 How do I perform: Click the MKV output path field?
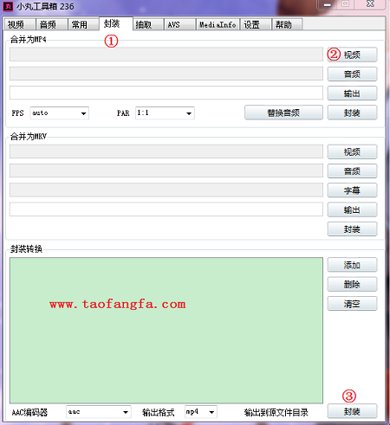click(x=166, y=209)
